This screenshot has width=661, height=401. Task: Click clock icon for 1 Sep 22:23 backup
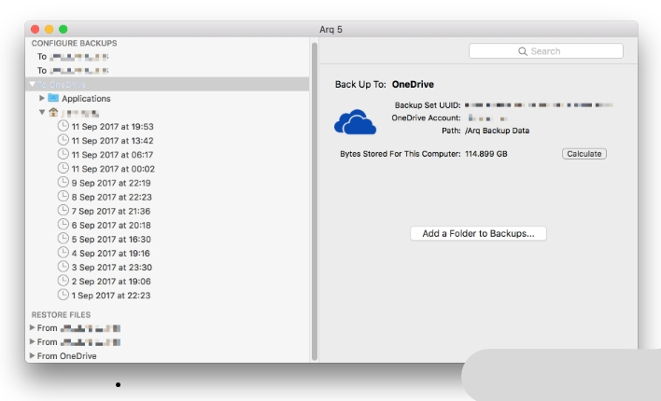(x=63, y=295)
